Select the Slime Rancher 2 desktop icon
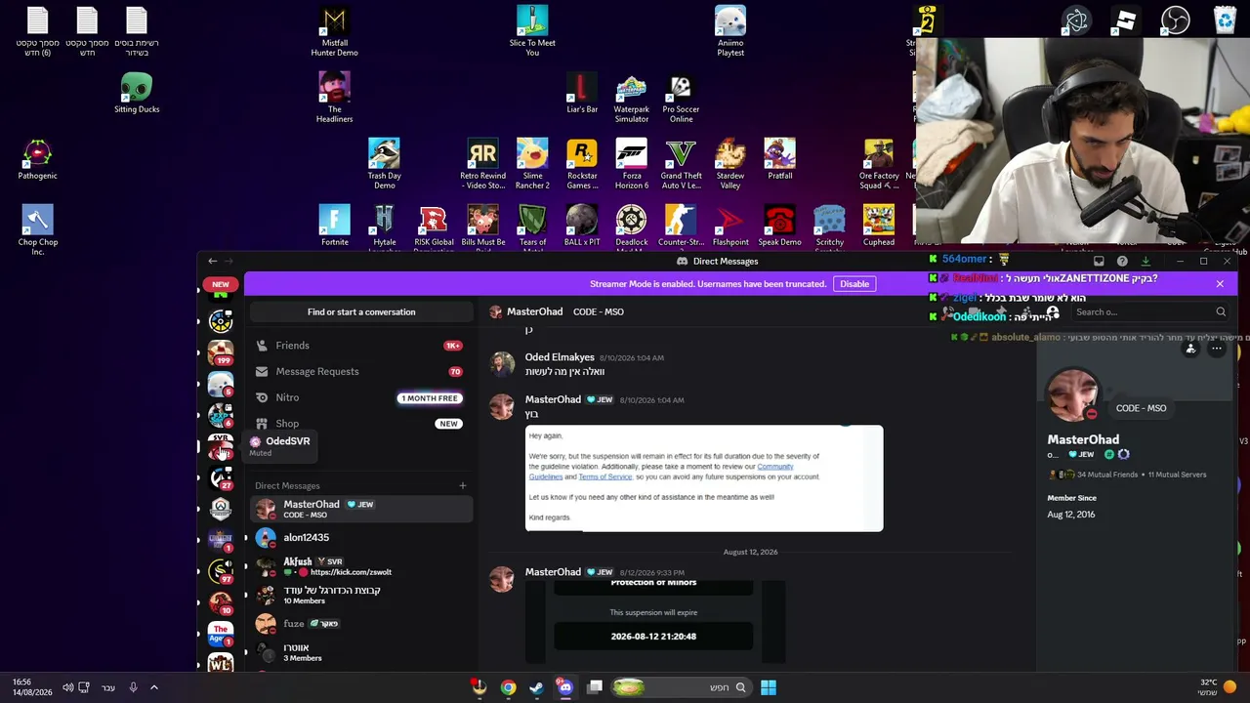Viewport: 1250px width, 703px height. coord(532,165)
